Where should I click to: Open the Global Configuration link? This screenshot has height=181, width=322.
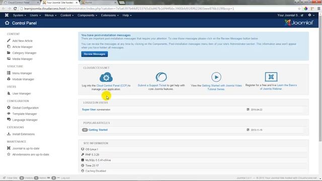click(x=26, y=108)
